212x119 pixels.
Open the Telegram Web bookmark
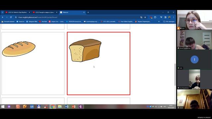click(32, 21)
